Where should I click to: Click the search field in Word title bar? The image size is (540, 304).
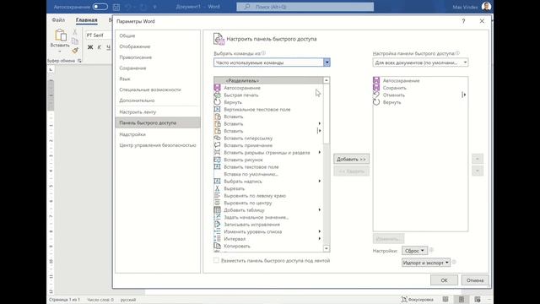pyautogui.click(x=305, y=7)
